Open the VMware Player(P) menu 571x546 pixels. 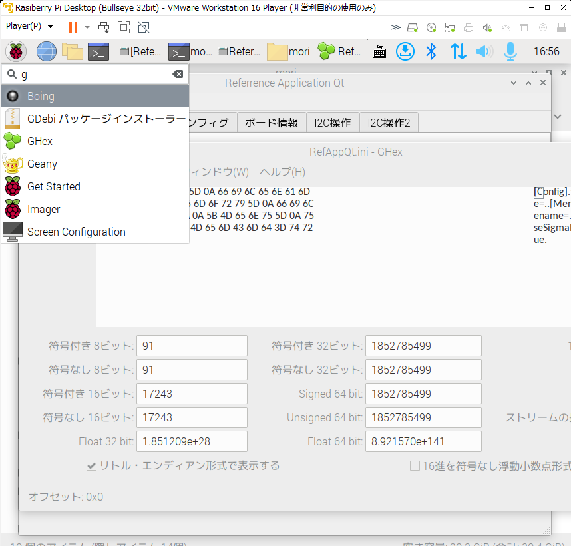(29, 26)
